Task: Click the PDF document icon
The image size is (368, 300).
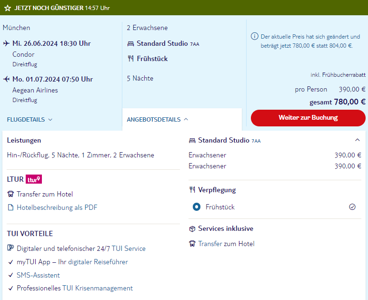Action: [x=10, y=207]
